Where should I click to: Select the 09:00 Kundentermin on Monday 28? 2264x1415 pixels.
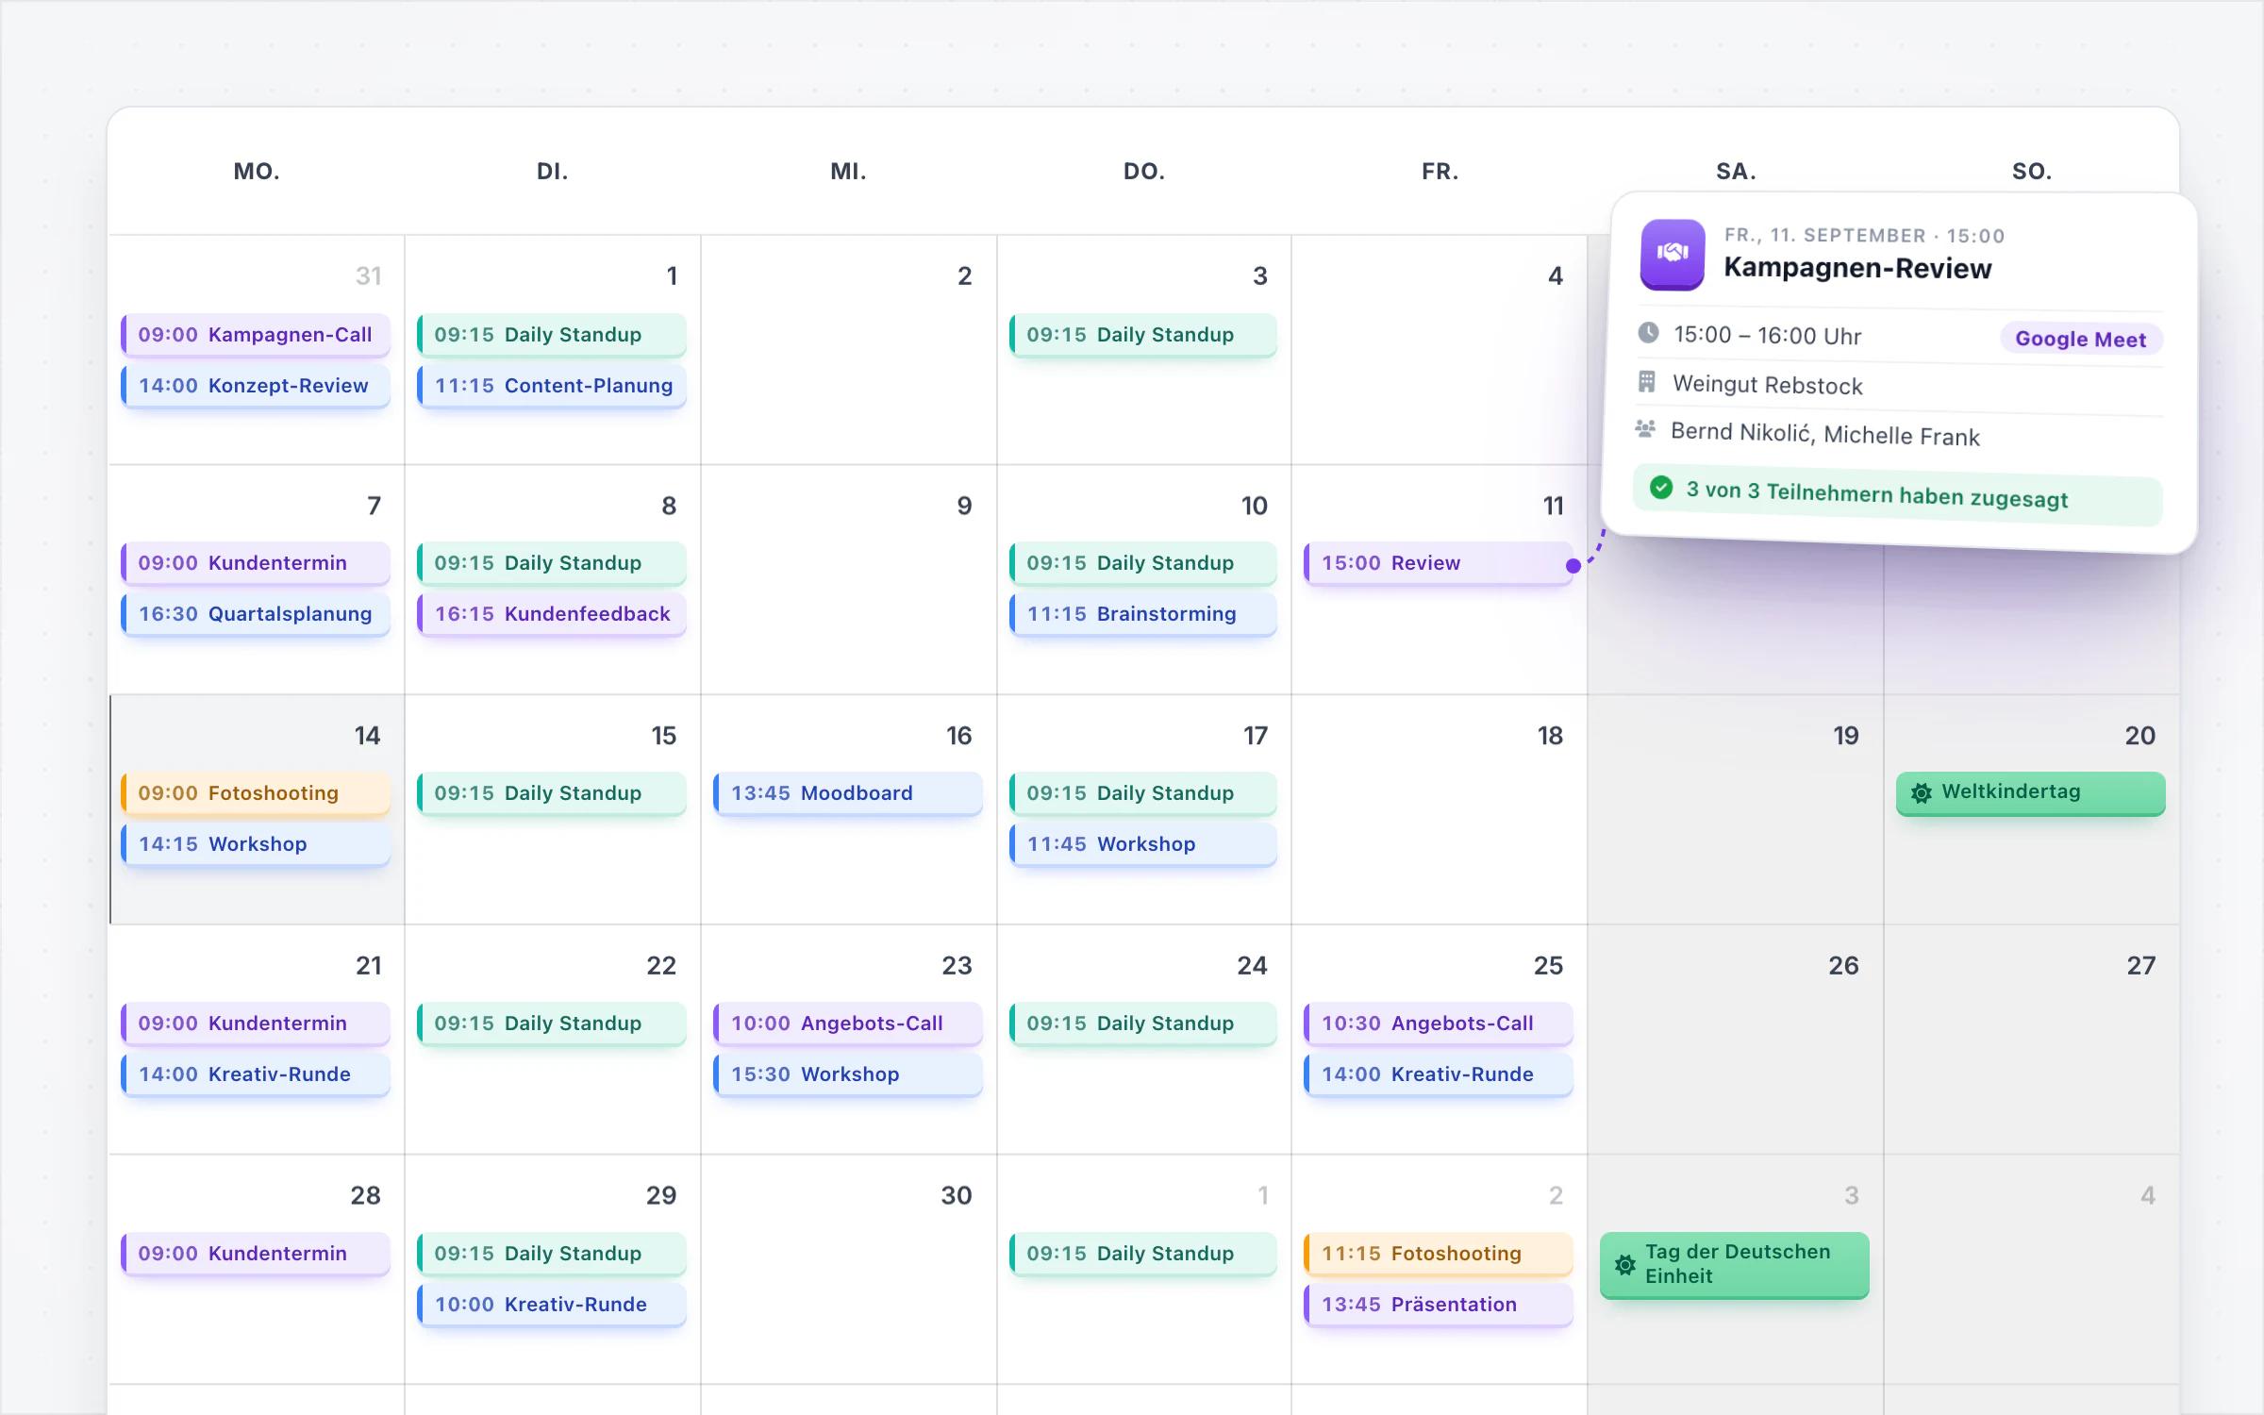pos(256,1254)
